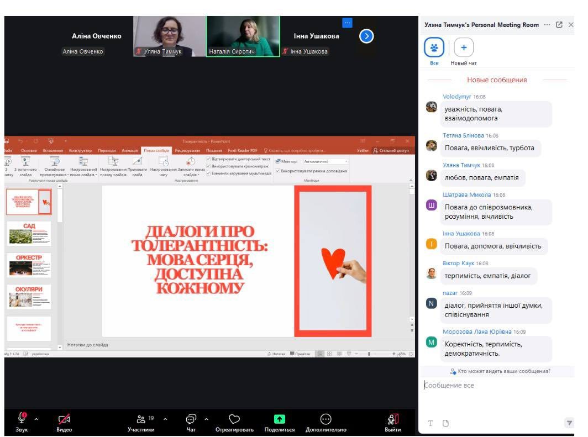Open the Дополнительно more options icon
The width and height of the screenshot is (588, 437).
pyautogui.click(x=326, y=419)
